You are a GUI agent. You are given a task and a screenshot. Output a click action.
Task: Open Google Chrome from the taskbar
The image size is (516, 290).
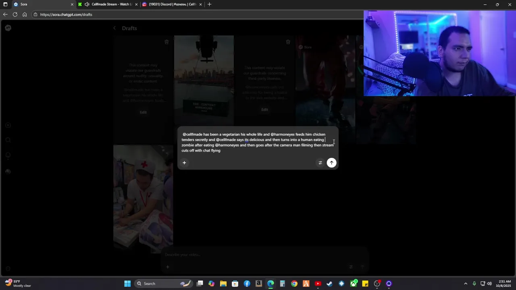294,284
